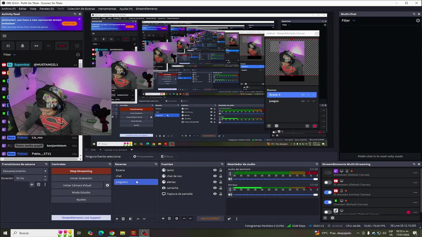Click Modo Estudio button
Viewport: 422px width, 237px height.
(81, 192)
